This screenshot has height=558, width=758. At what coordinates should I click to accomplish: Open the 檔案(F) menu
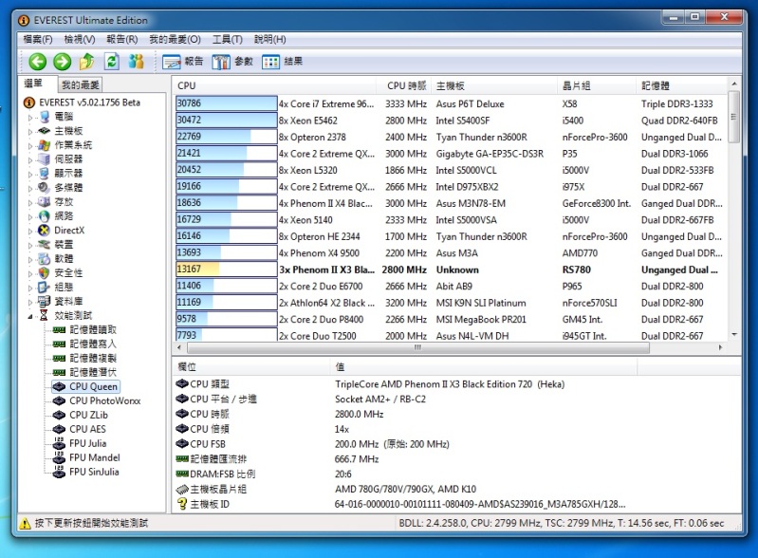coord(38,39)
